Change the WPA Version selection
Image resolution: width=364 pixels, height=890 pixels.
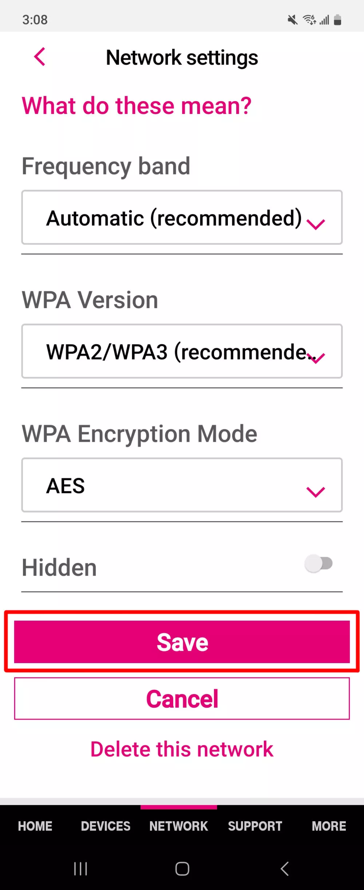coord(182,351)
